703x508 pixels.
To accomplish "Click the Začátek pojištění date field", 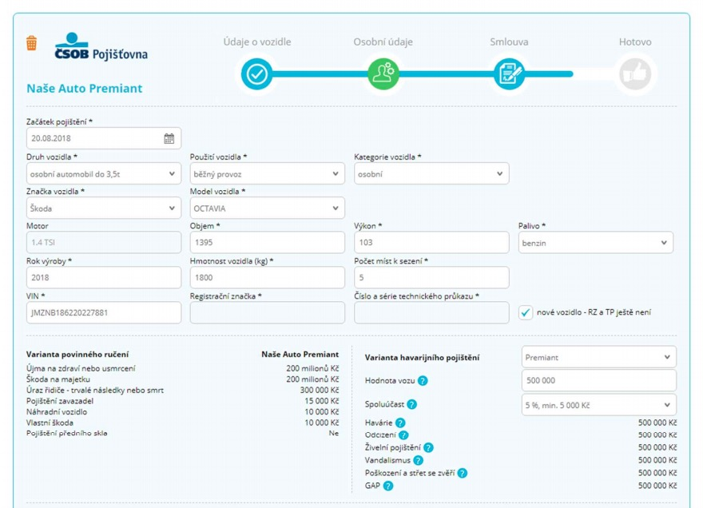I will tap(104, 138).
